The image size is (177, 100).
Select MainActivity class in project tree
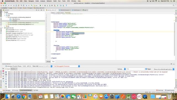[16, 19]
